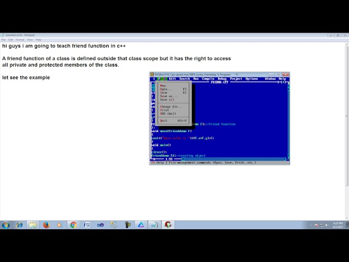The width and height of the screenshot is (349, 262).
Task: Open the Help menu in Turbo C++
Action: click(x=282, y=79)
